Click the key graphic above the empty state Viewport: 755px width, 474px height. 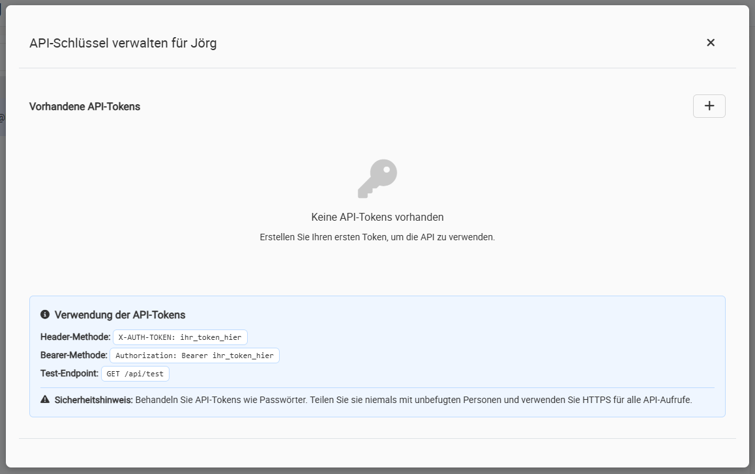[377, 177]
